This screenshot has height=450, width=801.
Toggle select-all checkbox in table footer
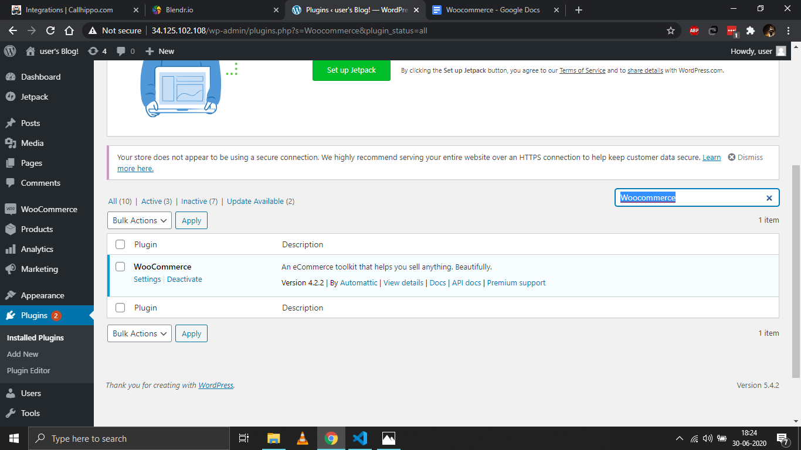click(120, 308)
